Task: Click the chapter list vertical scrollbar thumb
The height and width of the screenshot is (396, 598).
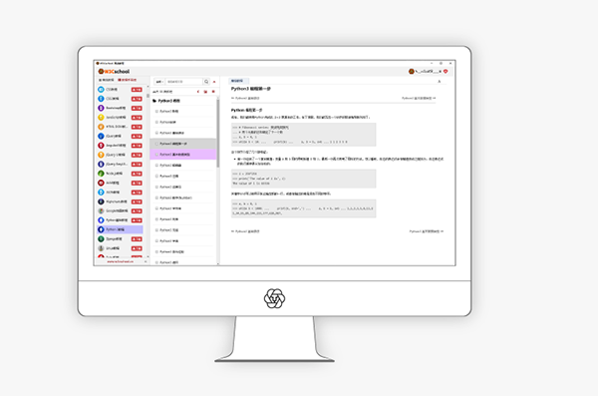Action: pyautogui.click(x=218, y=133)
